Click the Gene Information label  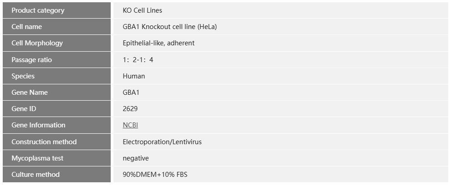tap(38, 125)
